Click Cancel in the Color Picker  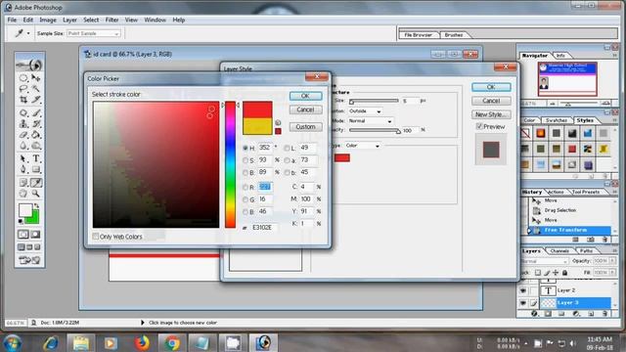305,110
